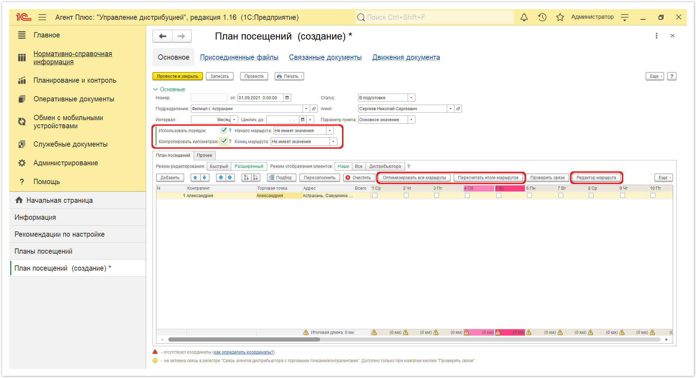The height and width of the screenshot is (378, 696).
Task: Toggle Использовать порядок checkbox
Action: (x=223, y=130)
